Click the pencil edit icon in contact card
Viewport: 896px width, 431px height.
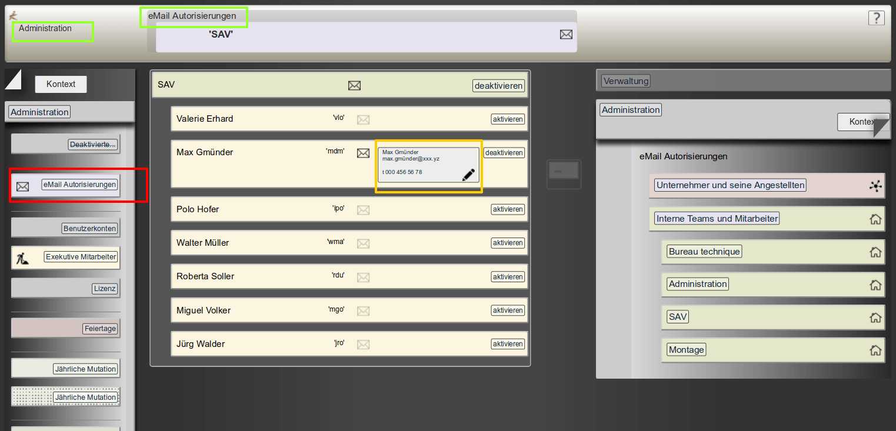(x=468, y=175)
